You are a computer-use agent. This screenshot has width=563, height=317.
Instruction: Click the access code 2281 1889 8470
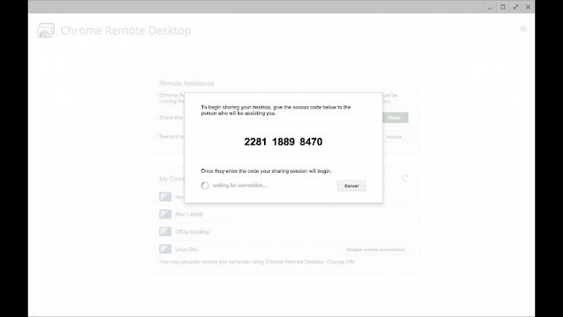pyautogui.click(x=283, y=142)
